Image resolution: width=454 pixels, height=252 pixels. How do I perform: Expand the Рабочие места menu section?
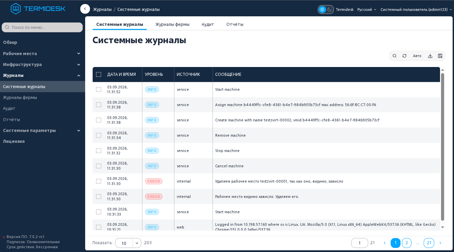pos(42,53)
